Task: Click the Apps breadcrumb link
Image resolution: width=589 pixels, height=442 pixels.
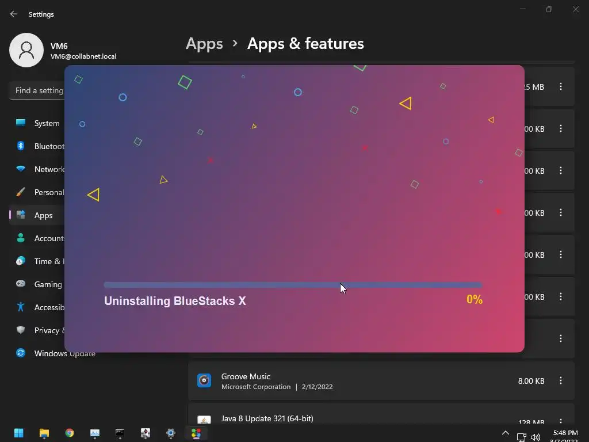Action: (204, 44)
